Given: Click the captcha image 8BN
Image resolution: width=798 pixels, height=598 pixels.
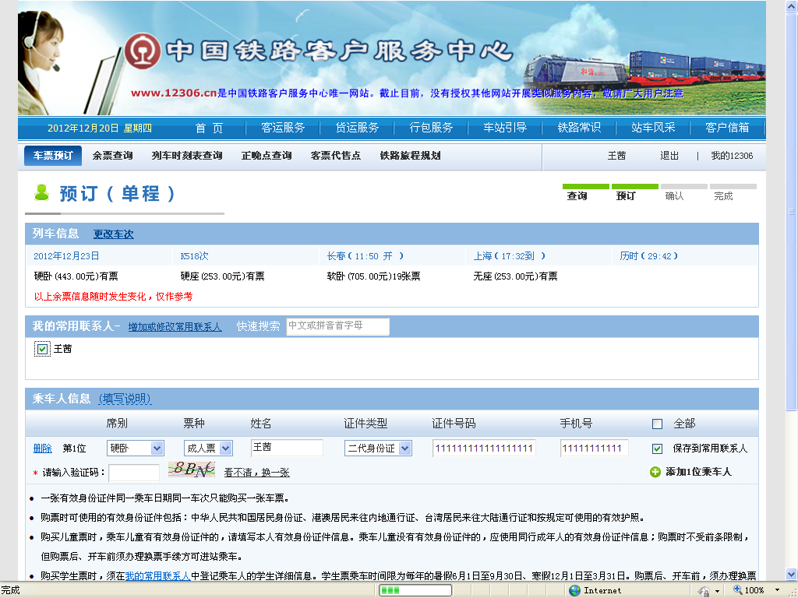Looking at the screenshot, I should tap(192, 470).
